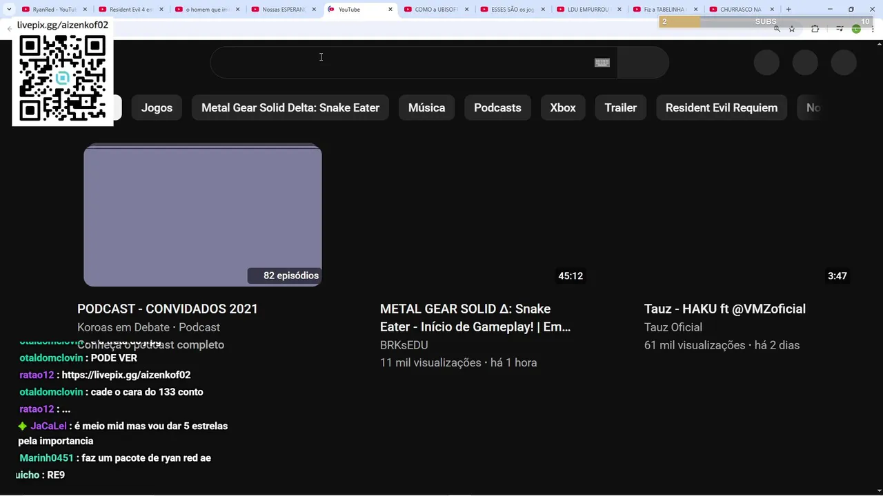Choose the Xbox filter chip
The image size is (883, 496).
point(563,107)
